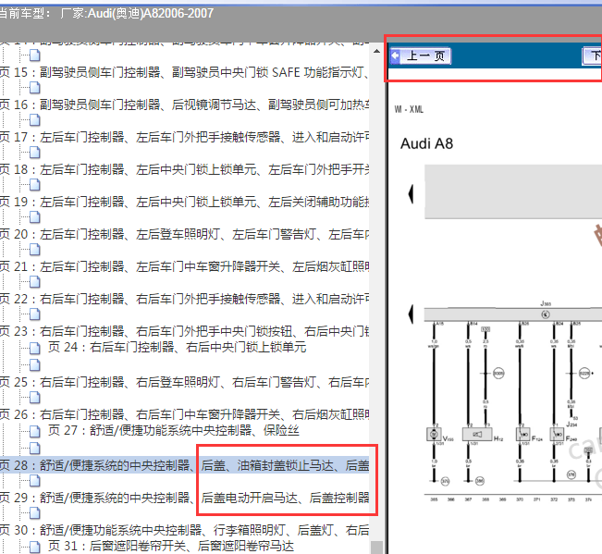602x554 pixels.
Task: Click the W - XML text
Action: pos(409,109)
